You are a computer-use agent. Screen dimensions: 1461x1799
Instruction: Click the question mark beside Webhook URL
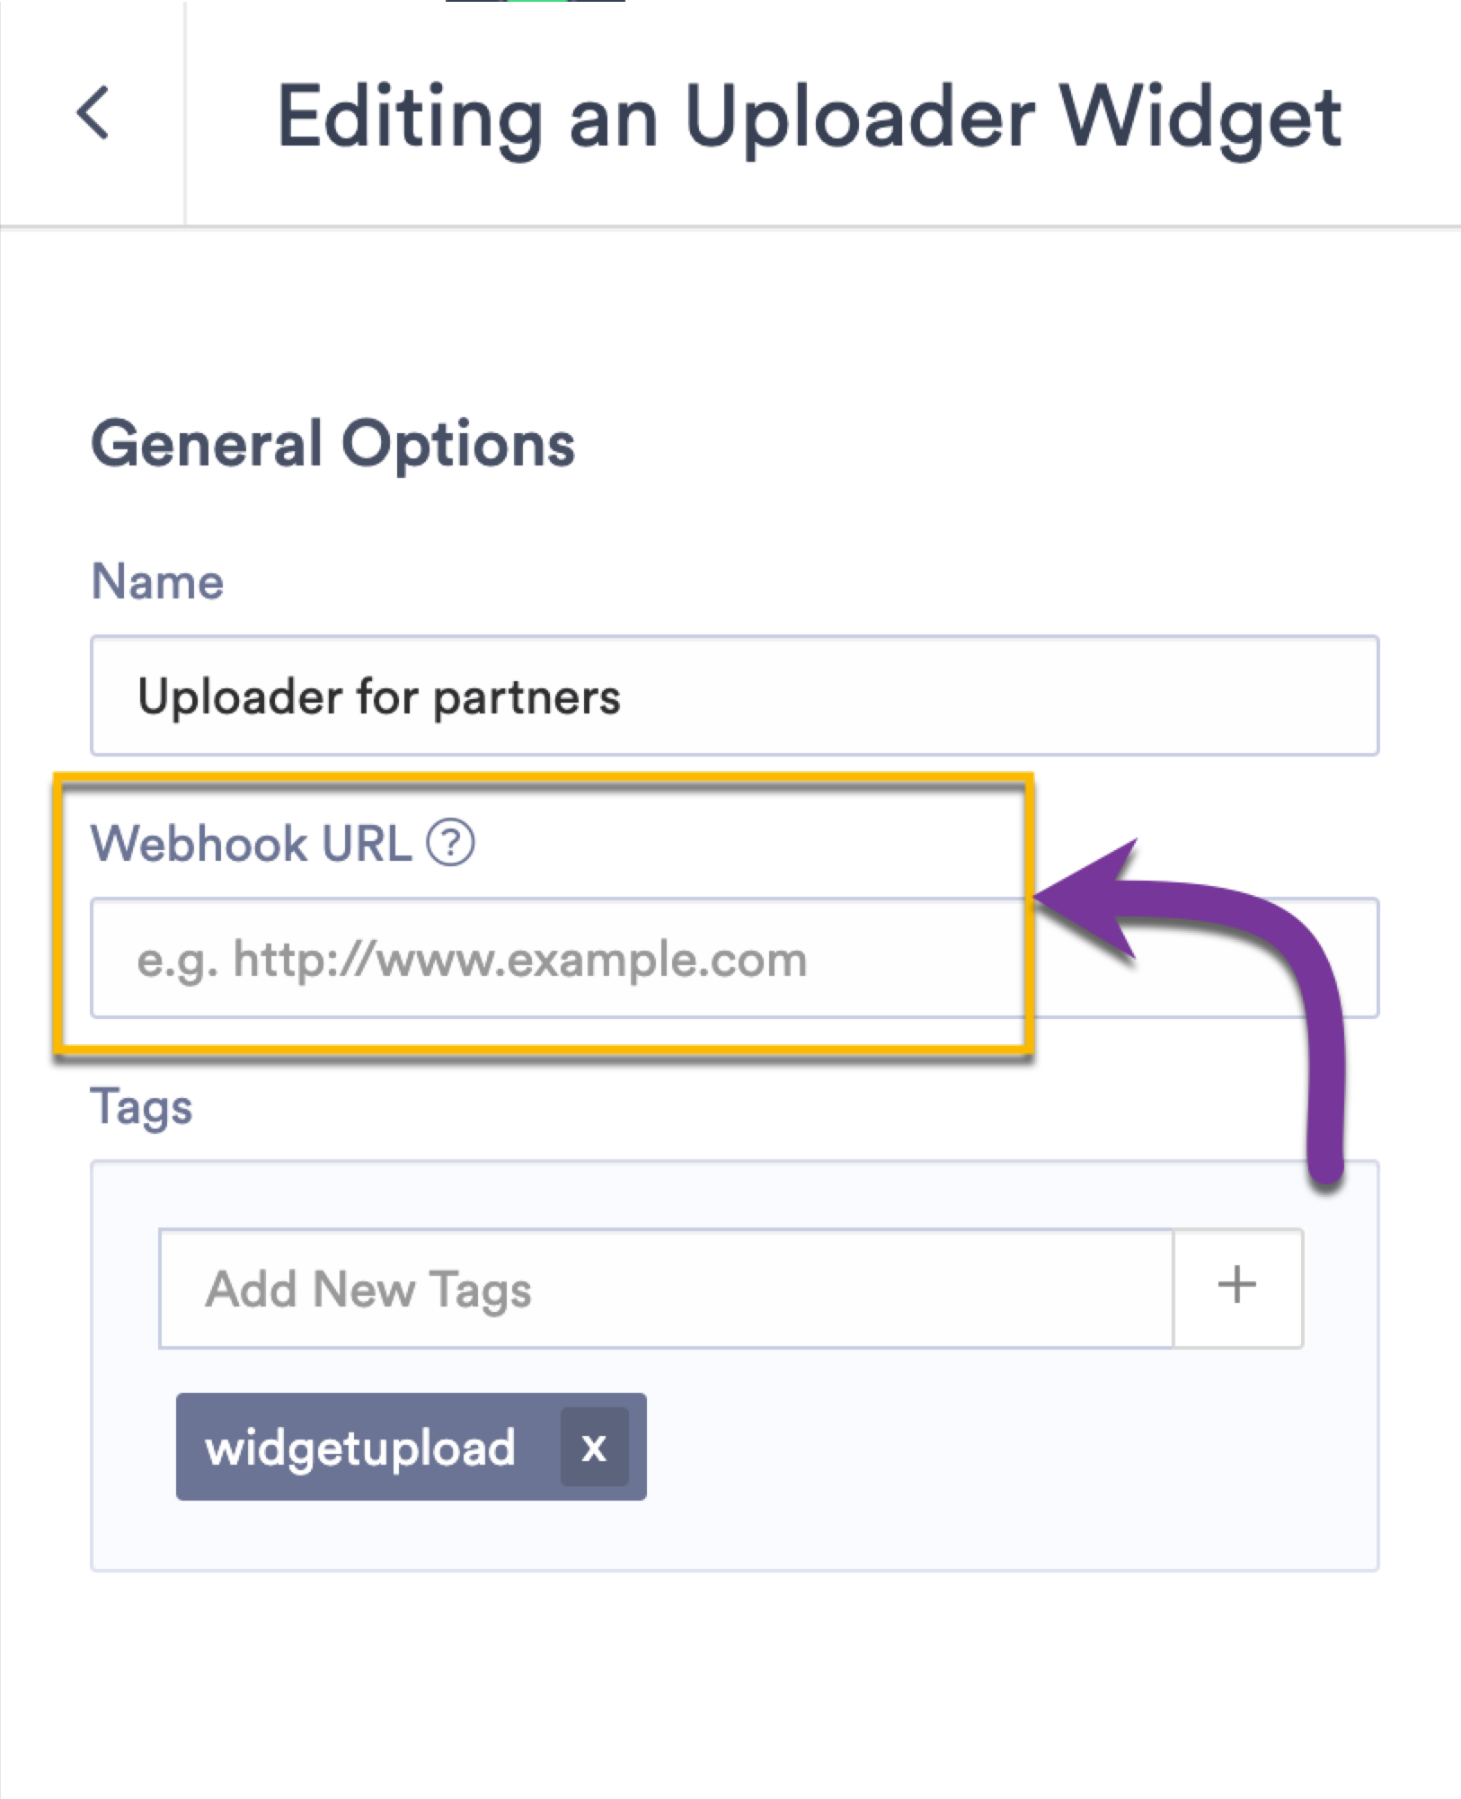(x=449, y=843)
